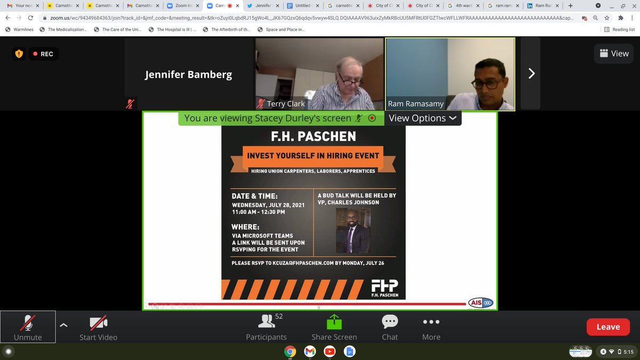This screenshot has height=360, width=640.
Task: Click the REC recording indicator
Action: [x=43, y=54]
